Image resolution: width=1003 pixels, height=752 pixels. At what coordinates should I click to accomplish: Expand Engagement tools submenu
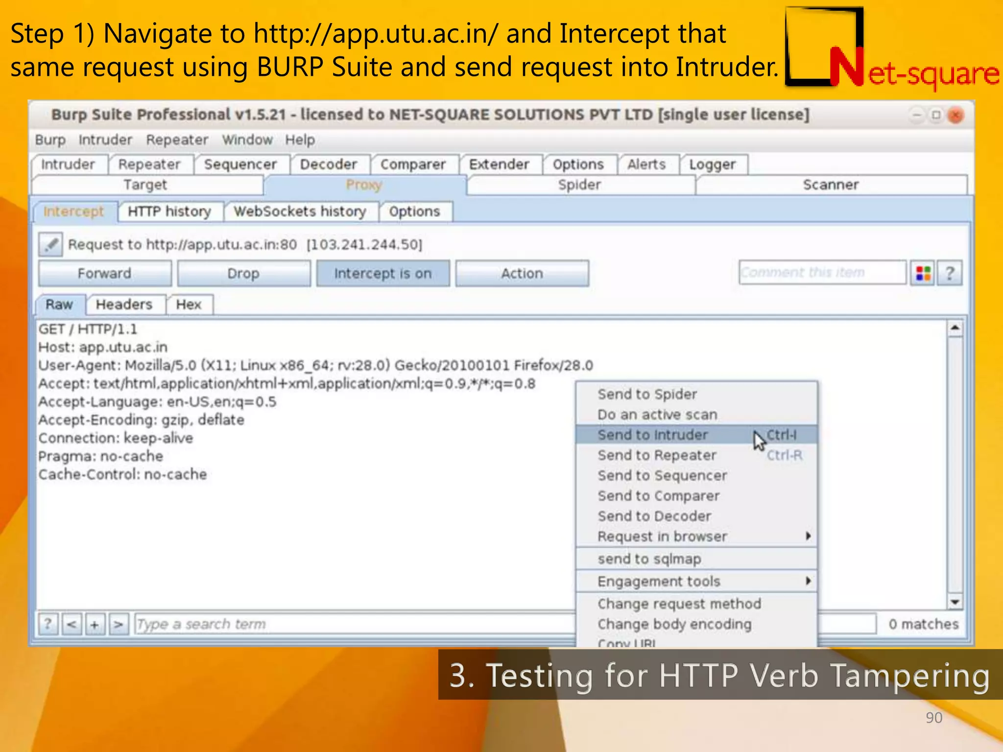pyautogui.click(x=696, y=581)
